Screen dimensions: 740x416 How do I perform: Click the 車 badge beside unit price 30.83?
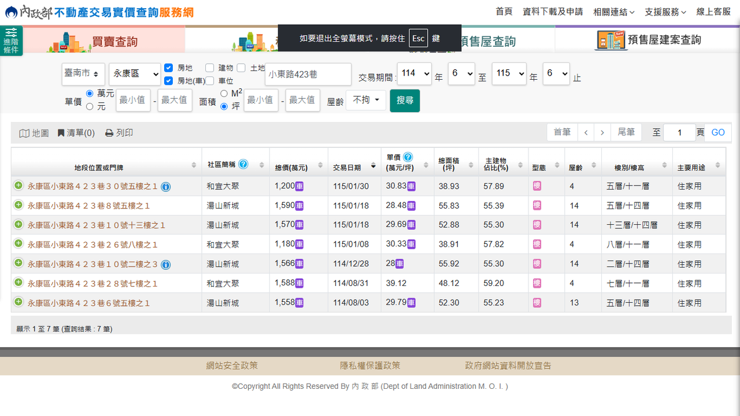tap(412, 187)
